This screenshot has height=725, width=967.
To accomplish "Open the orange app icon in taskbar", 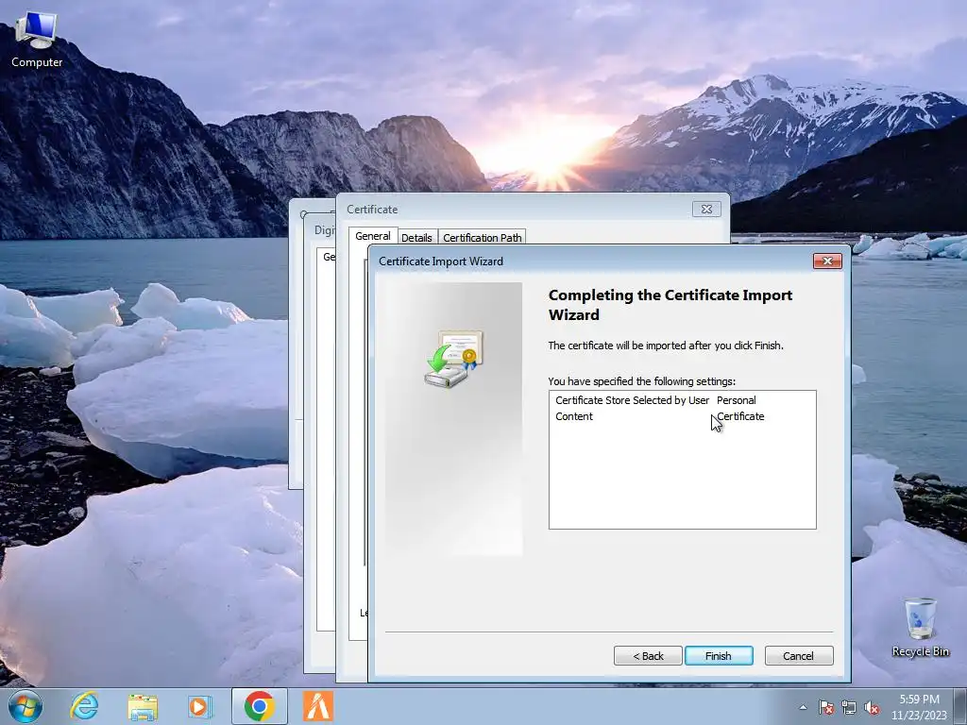I will pyautogui.click(x=318, y=706).
